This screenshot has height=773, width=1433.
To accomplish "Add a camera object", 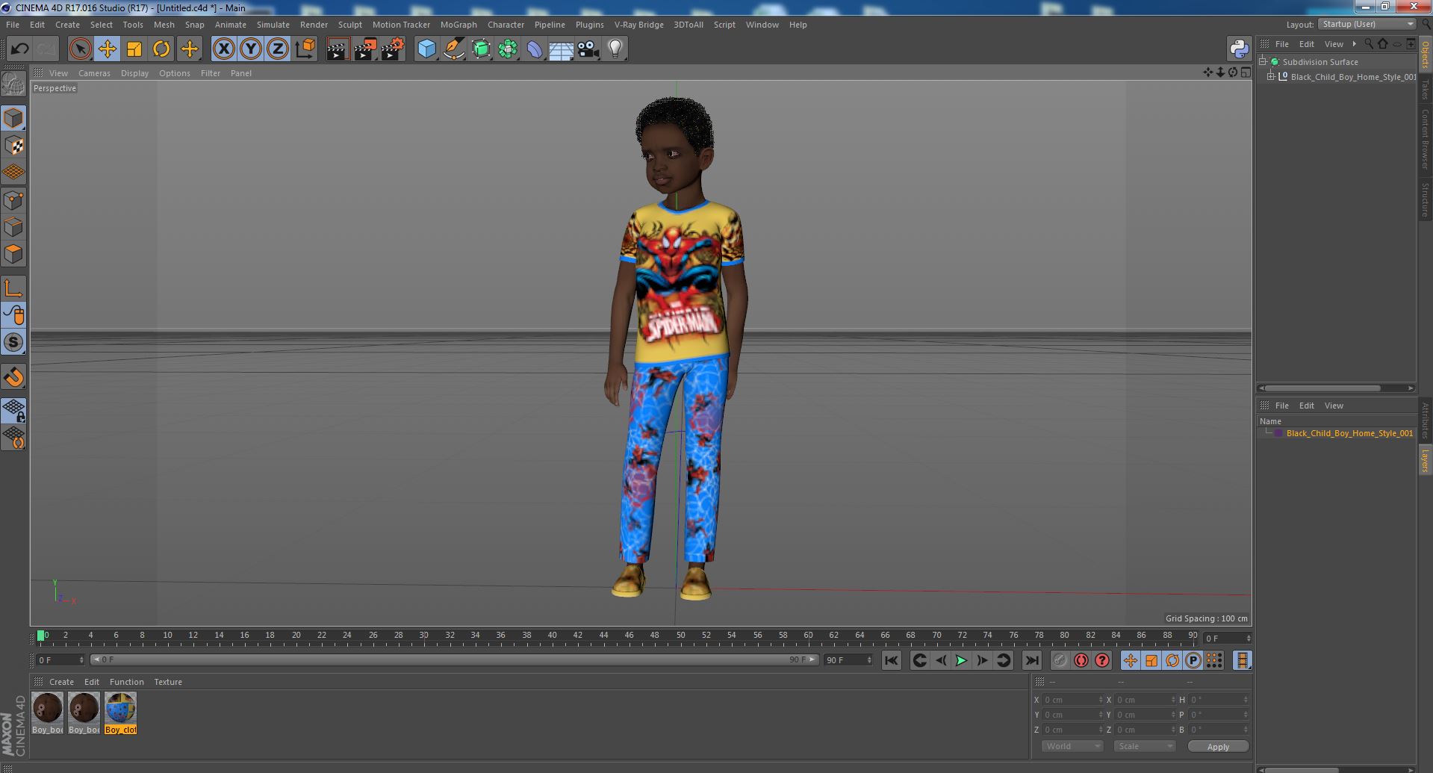I will (x=588, y=49).
